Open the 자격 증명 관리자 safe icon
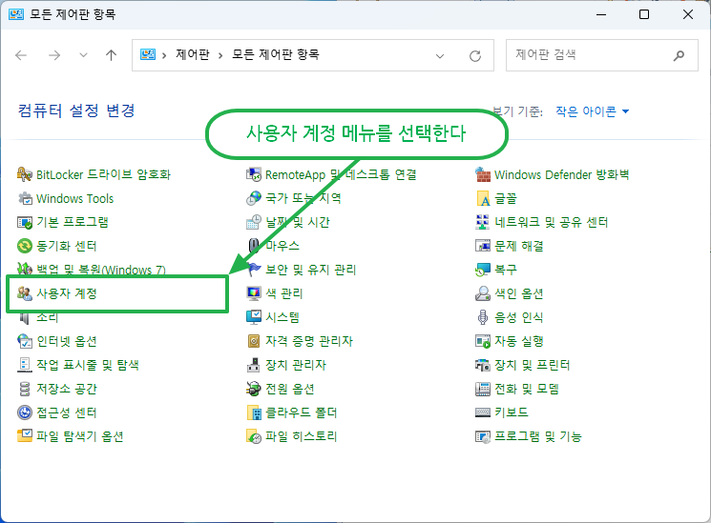This screenshot has width=711, height=523. pos(254,341)
